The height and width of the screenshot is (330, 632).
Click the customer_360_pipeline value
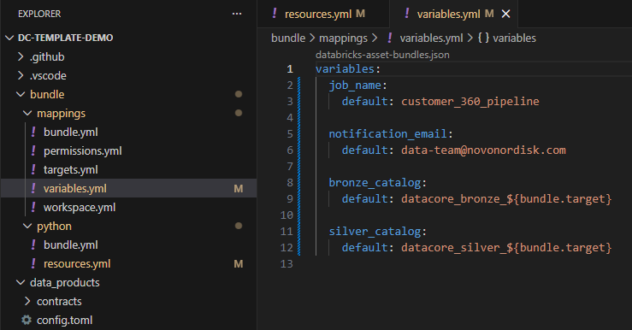tap(470, 102)
